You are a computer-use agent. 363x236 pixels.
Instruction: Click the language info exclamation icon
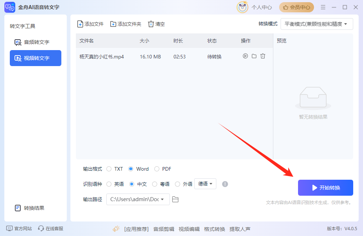tap(225, 184)
